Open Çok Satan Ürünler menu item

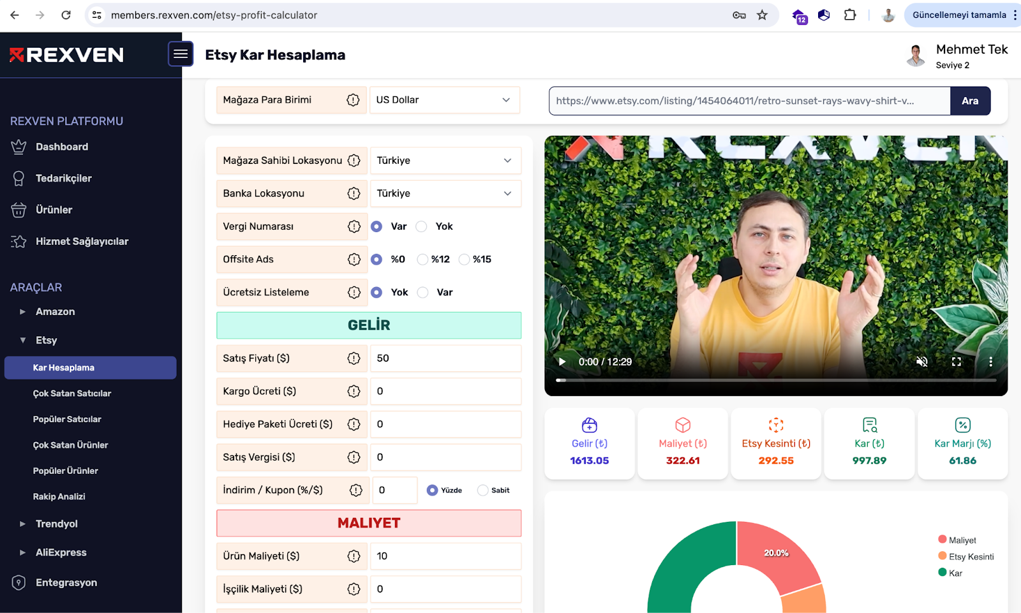coord(70,445)
